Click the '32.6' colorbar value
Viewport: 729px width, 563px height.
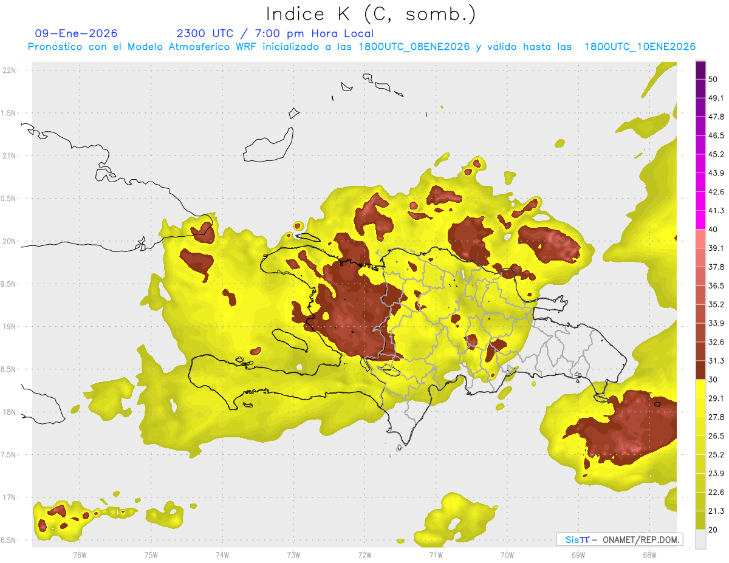coord(716,342)
